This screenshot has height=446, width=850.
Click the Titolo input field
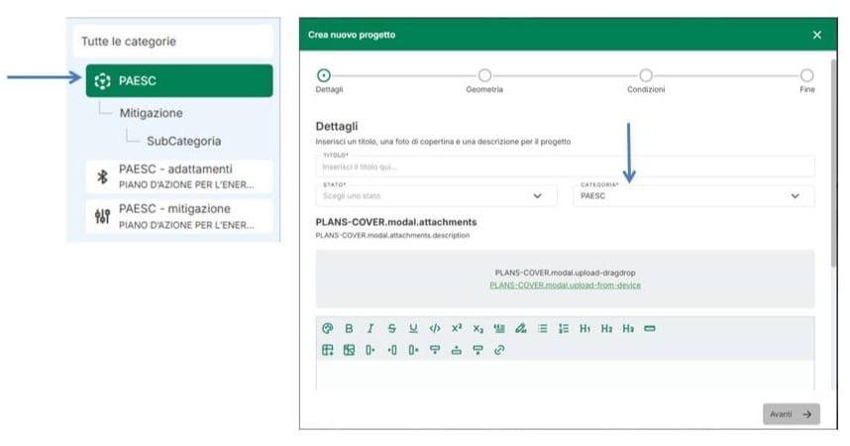tap(565, 167)
